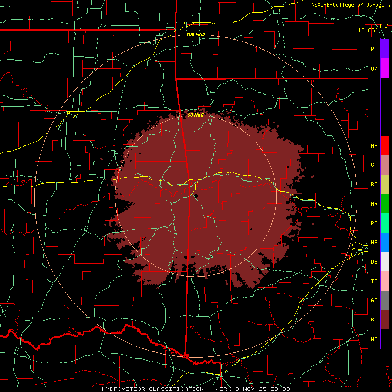
Task: Click the "GR" legend label
Action: (374, 165)
